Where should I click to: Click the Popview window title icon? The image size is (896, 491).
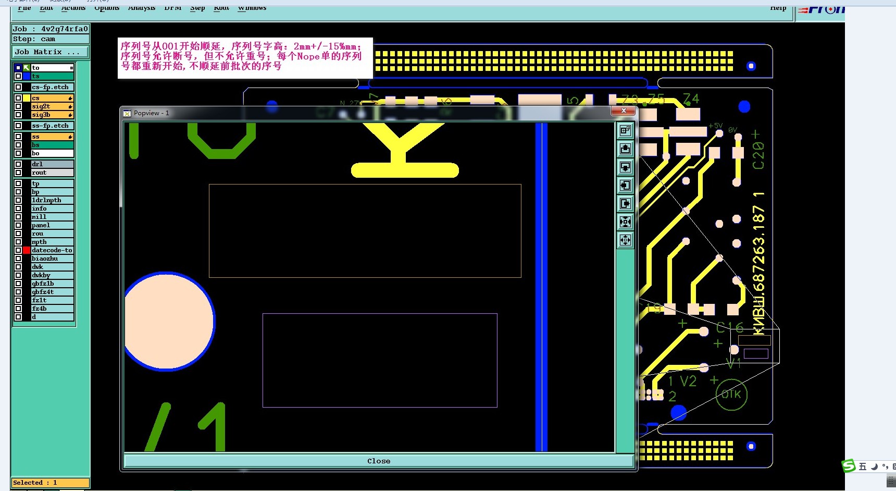click(127, 113)
